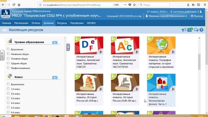Tick the Дошкольное checkbox
The image size is (208, 117).
(8, 49)
